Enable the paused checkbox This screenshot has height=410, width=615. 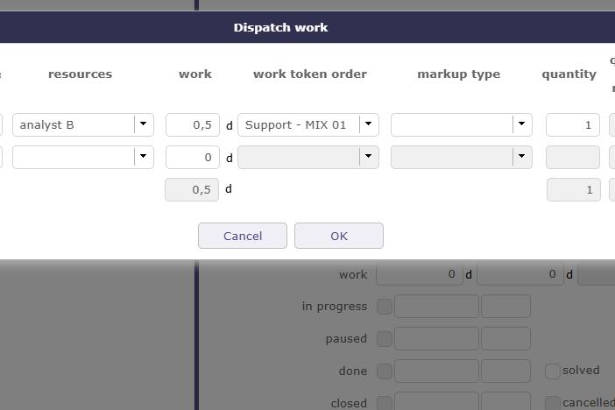384,338
